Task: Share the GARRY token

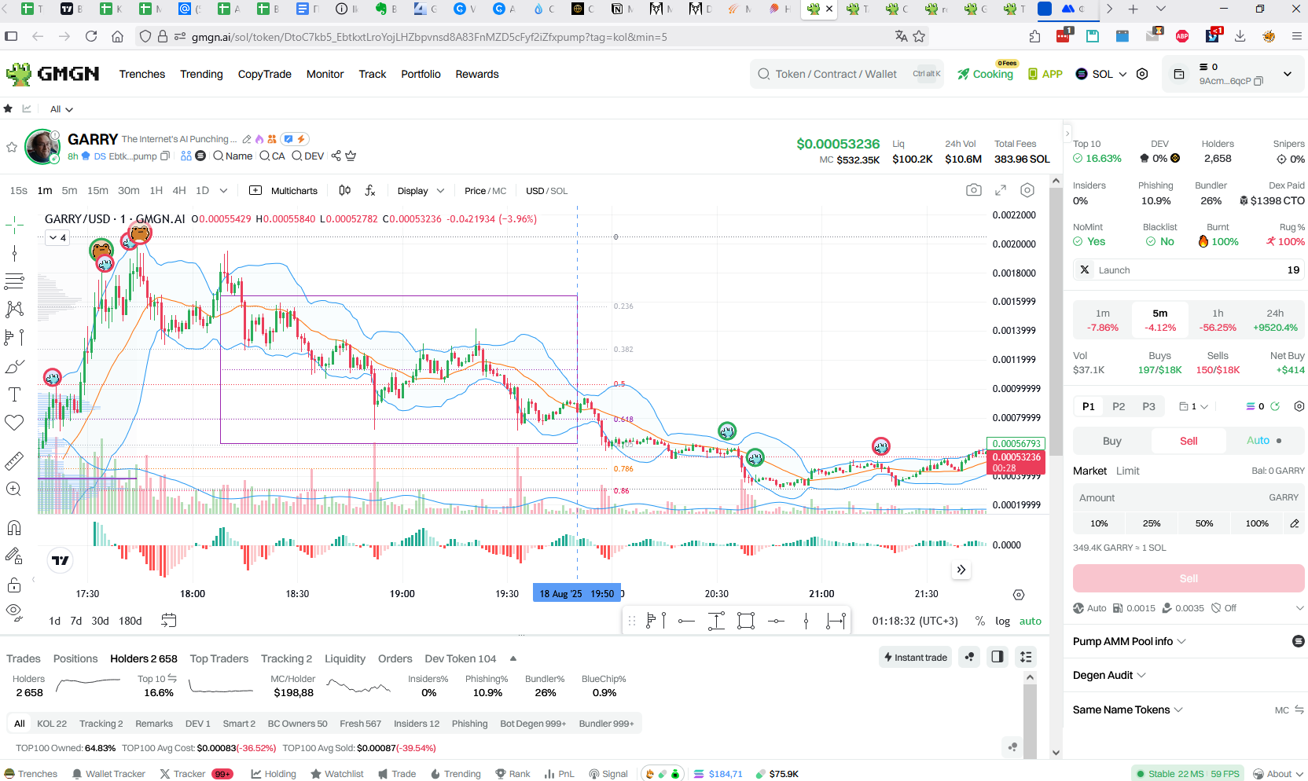Action: coord(336,156)
